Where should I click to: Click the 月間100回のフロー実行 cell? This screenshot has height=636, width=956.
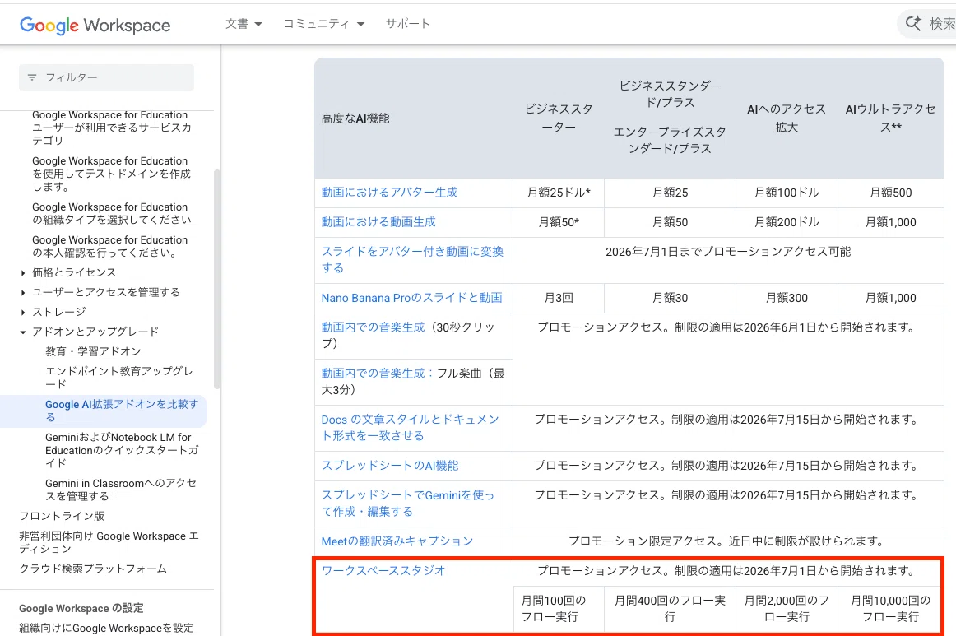[559, 609]
